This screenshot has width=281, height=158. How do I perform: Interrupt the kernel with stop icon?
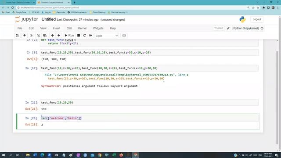coord(79,36)
